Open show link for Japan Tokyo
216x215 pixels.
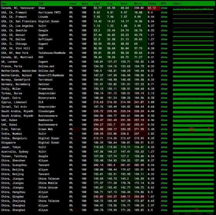point(164,147)
